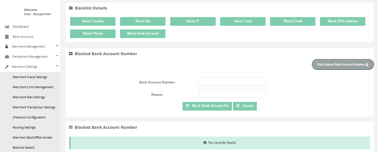Focus the Bank Account Number input field
The height and width of the screenshot is (152, 378).
(x=232, y=81)
